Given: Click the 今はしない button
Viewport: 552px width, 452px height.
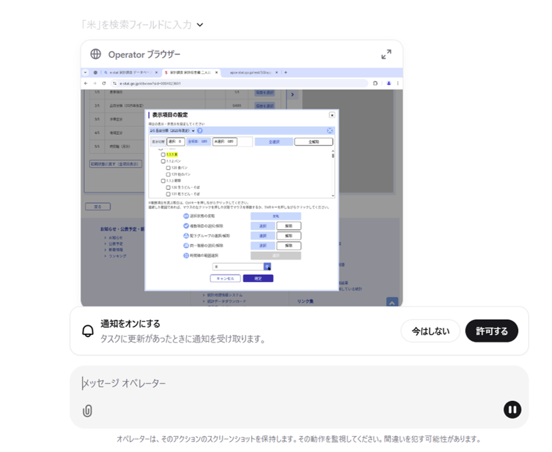Looking at the screenshot, I should 430,331.
